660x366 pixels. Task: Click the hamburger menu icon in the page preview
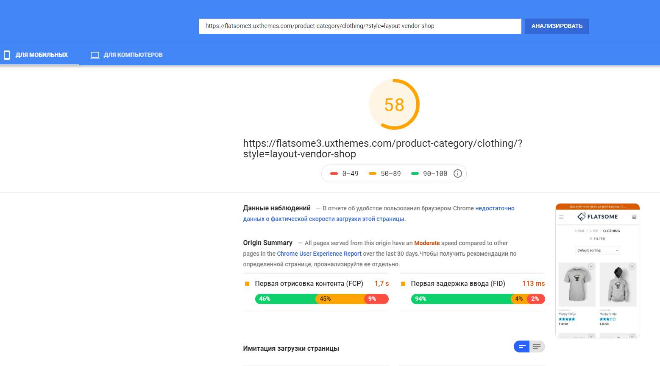pos(561,217)
